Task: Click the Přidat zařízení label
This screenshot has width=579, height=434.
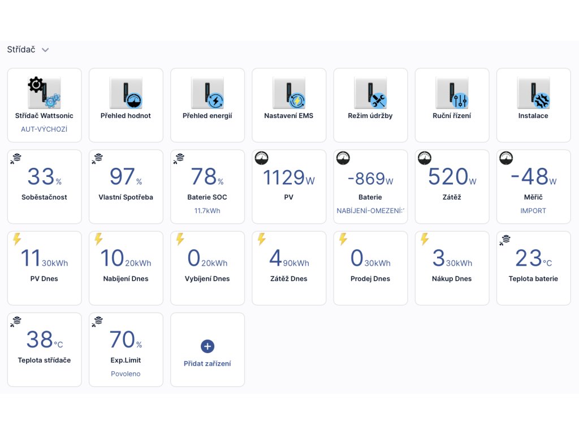Action: pos(207,364)
